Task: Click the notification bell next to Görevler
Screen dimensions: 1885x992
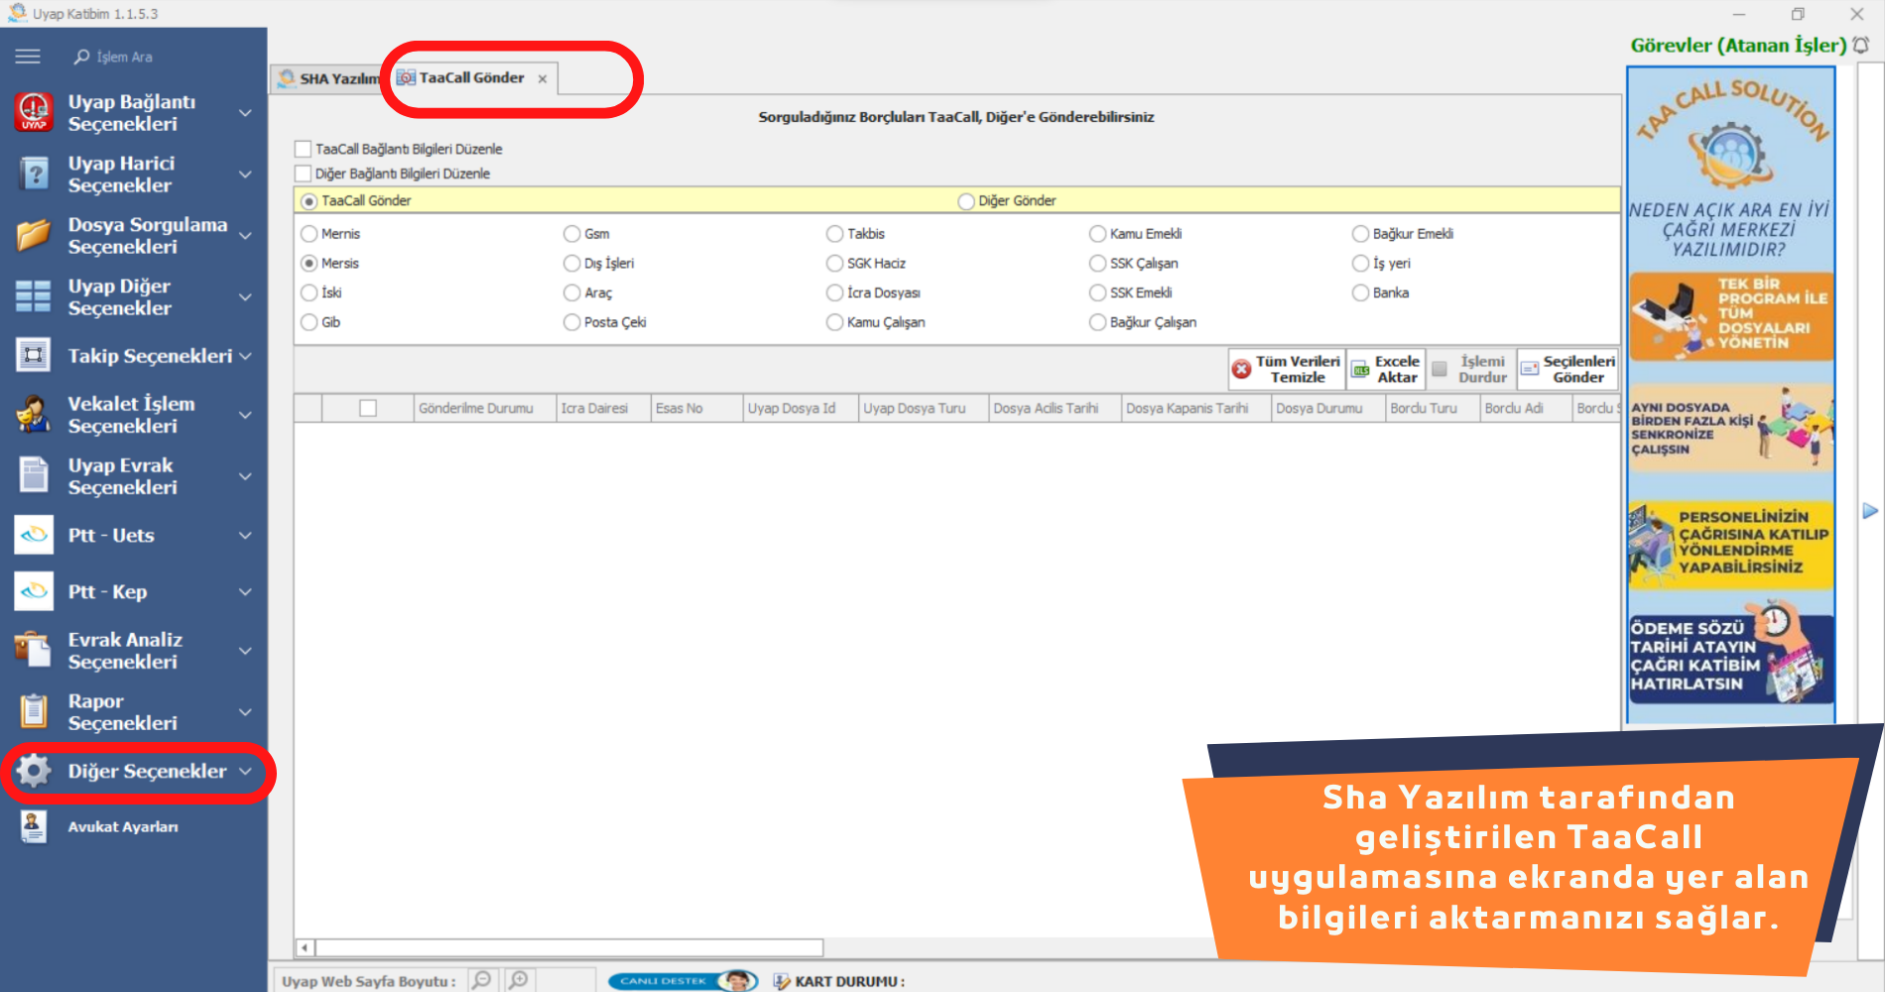Action: [x=1861, y=45]
